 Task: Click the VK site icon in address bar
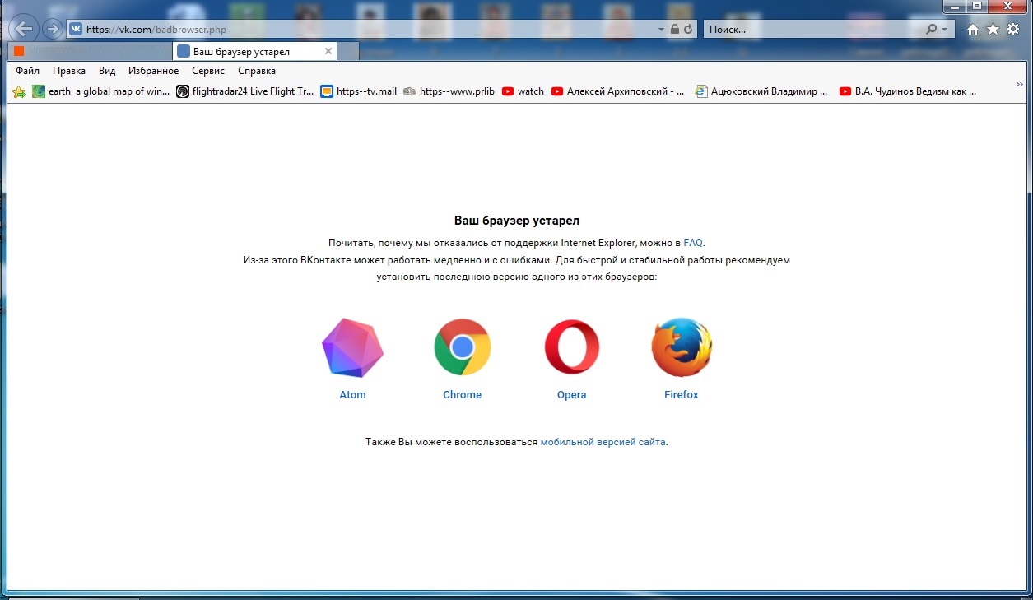click(76, 30)
